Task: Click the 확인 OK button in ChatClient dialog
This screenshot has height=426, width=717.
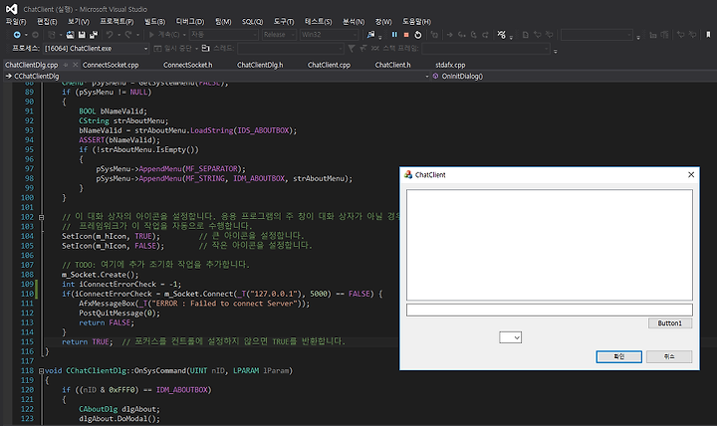Action: pos(618,356)
